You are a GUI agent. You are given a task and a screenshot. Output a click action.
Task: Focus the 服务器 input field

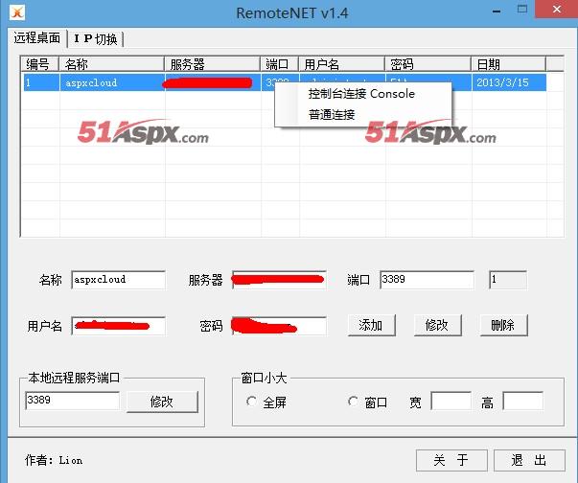click(279, 280)
